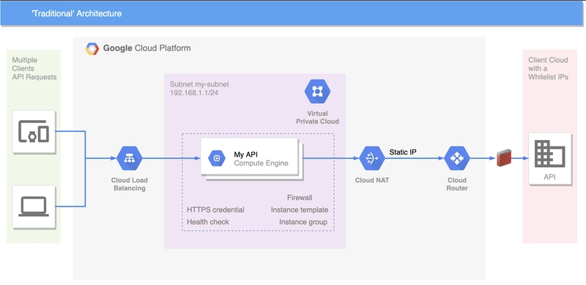Select the laptop client icon
Viewport: 586px width, 285px height.
coord(34,206)
